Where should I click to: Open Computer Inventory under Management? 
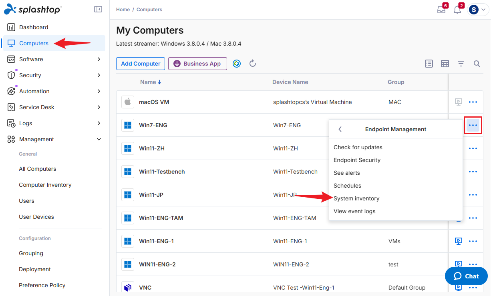click(45, 185)
